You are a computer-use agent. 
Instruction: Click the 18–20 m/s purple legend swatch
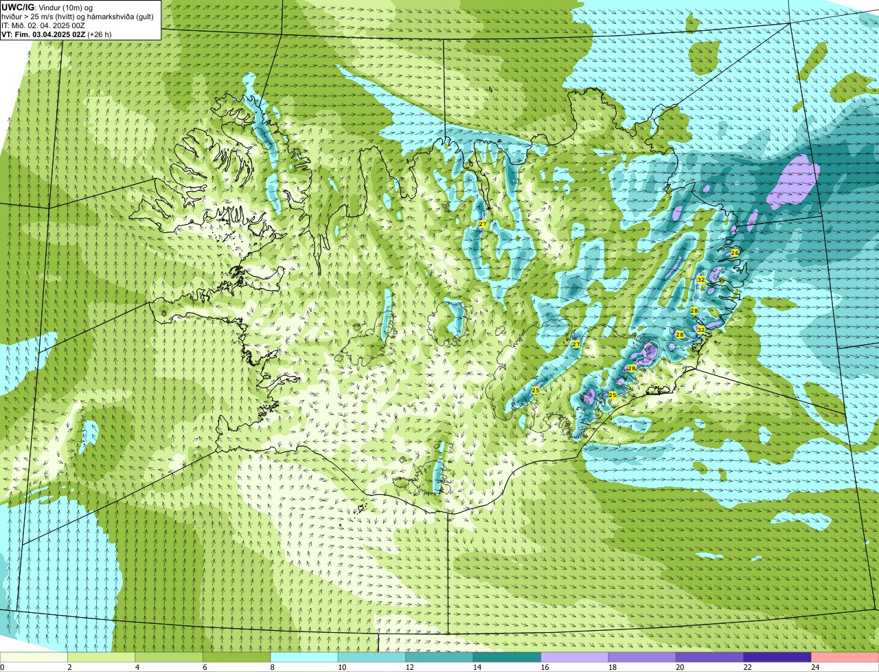pyautogui.click(x=642, y=657)
